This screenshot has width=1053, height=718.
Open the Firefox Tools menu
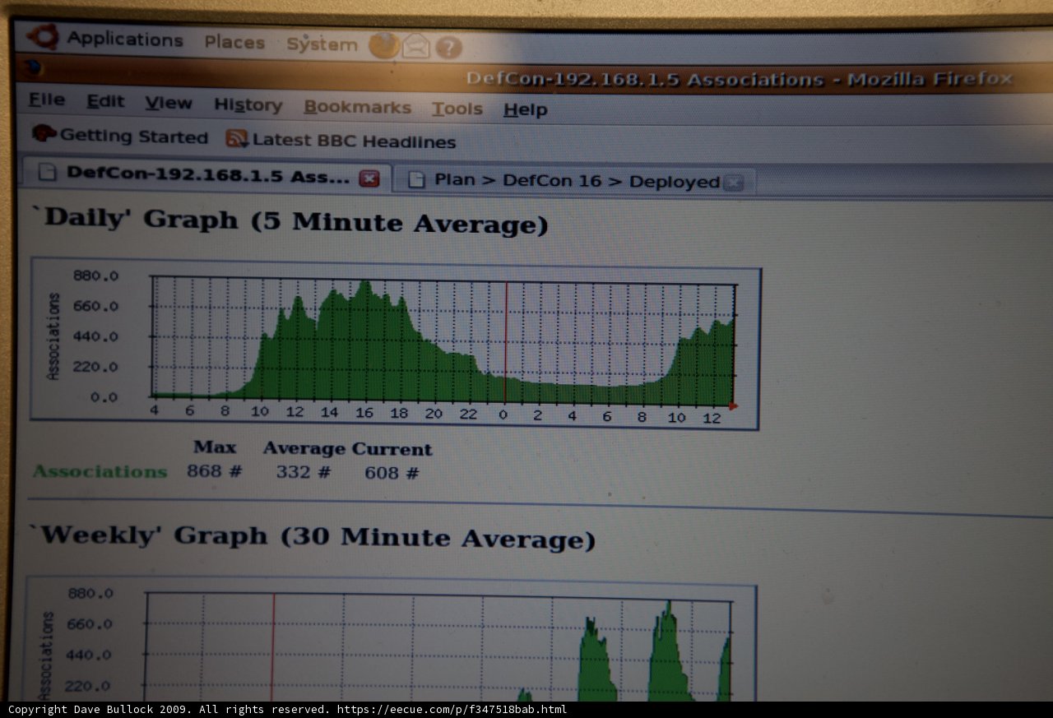[457, 109]
